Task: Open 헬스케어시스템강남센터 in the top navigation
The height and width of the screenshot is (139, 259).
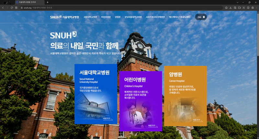Action: click(x=180, y=17)
